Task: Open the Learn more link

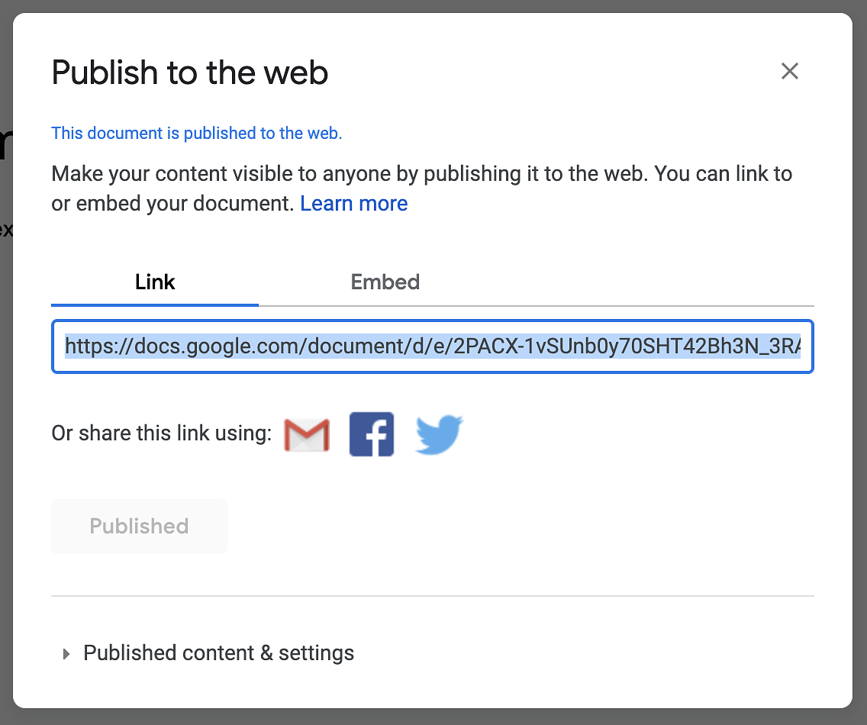Action: pyautogui.click(x=354, y=204)
